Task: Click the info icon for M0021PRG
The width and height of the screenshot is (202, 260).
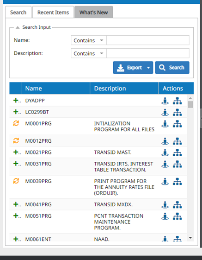Action: (165, 152)
